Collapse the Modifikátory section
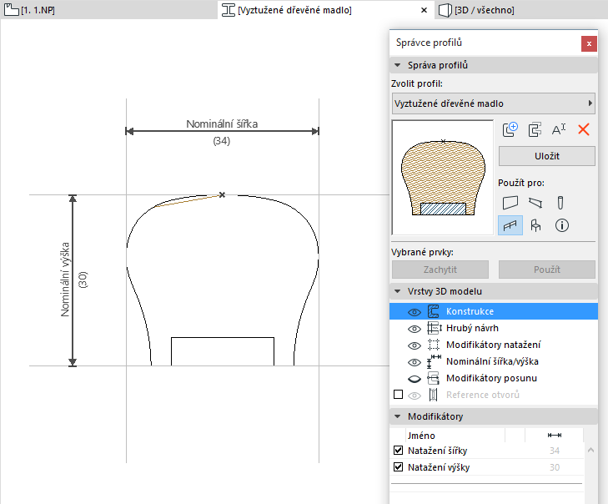Image resolution: width=608 pixels, height=504 pixels. point(396,416)
